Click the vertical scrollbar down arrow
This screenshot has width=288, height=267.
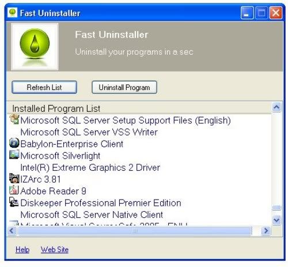pyautogui.click(x=276, y=220)
